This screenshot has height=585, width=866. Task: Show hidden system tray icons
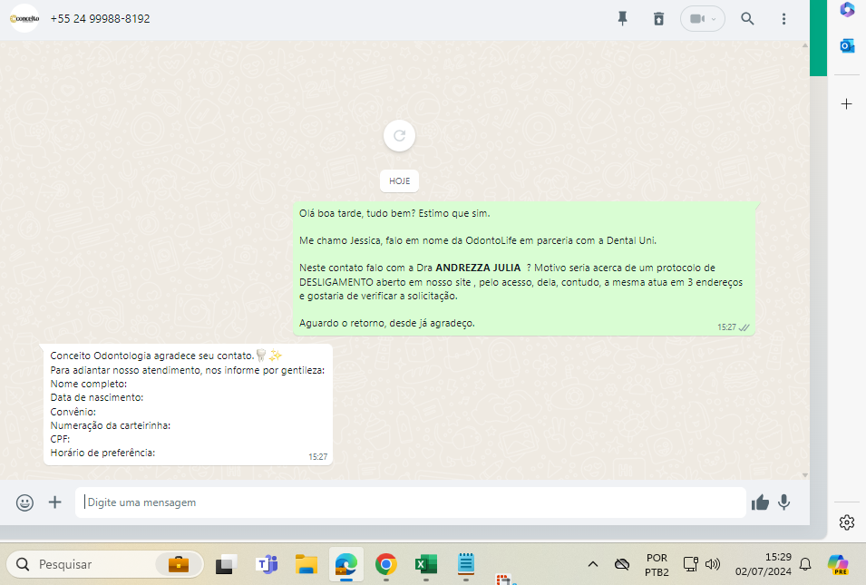coord(593,564)
